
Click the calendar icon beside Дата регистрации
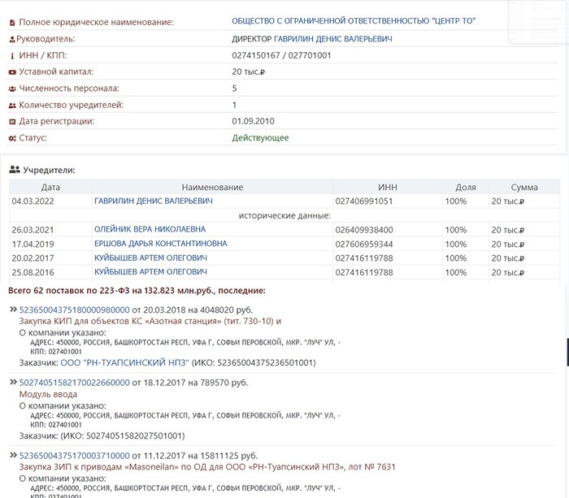pyautogui.click(x=11, y=122)
